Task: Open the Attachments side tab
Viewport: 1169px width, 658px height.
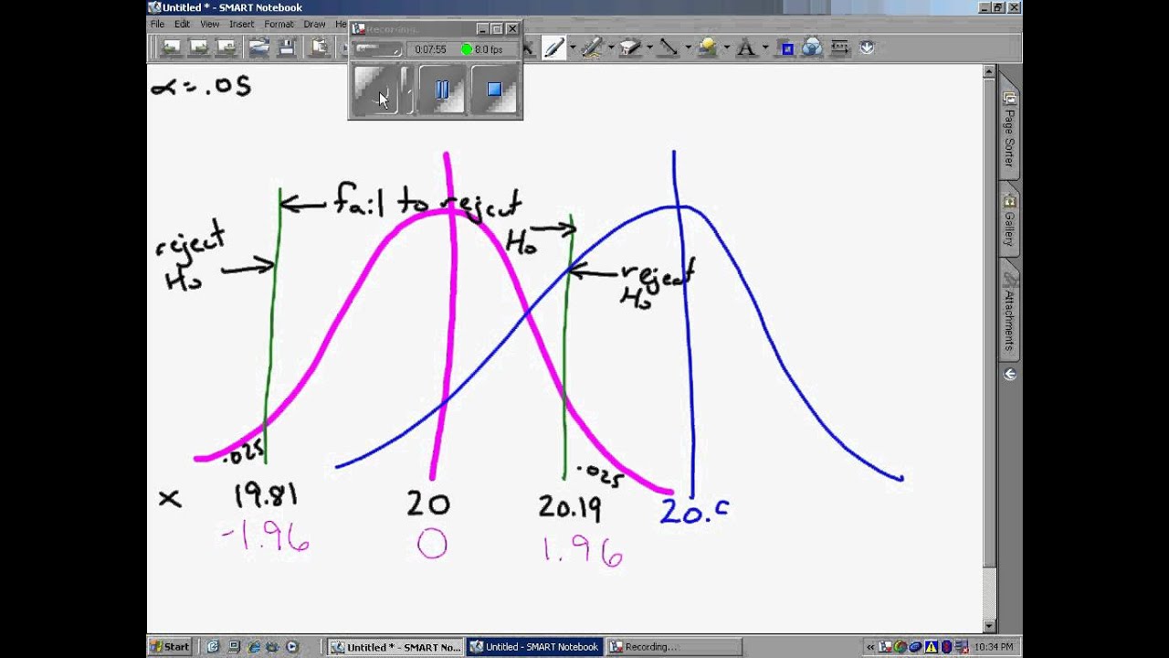Action: click(x=1010, y=311)
